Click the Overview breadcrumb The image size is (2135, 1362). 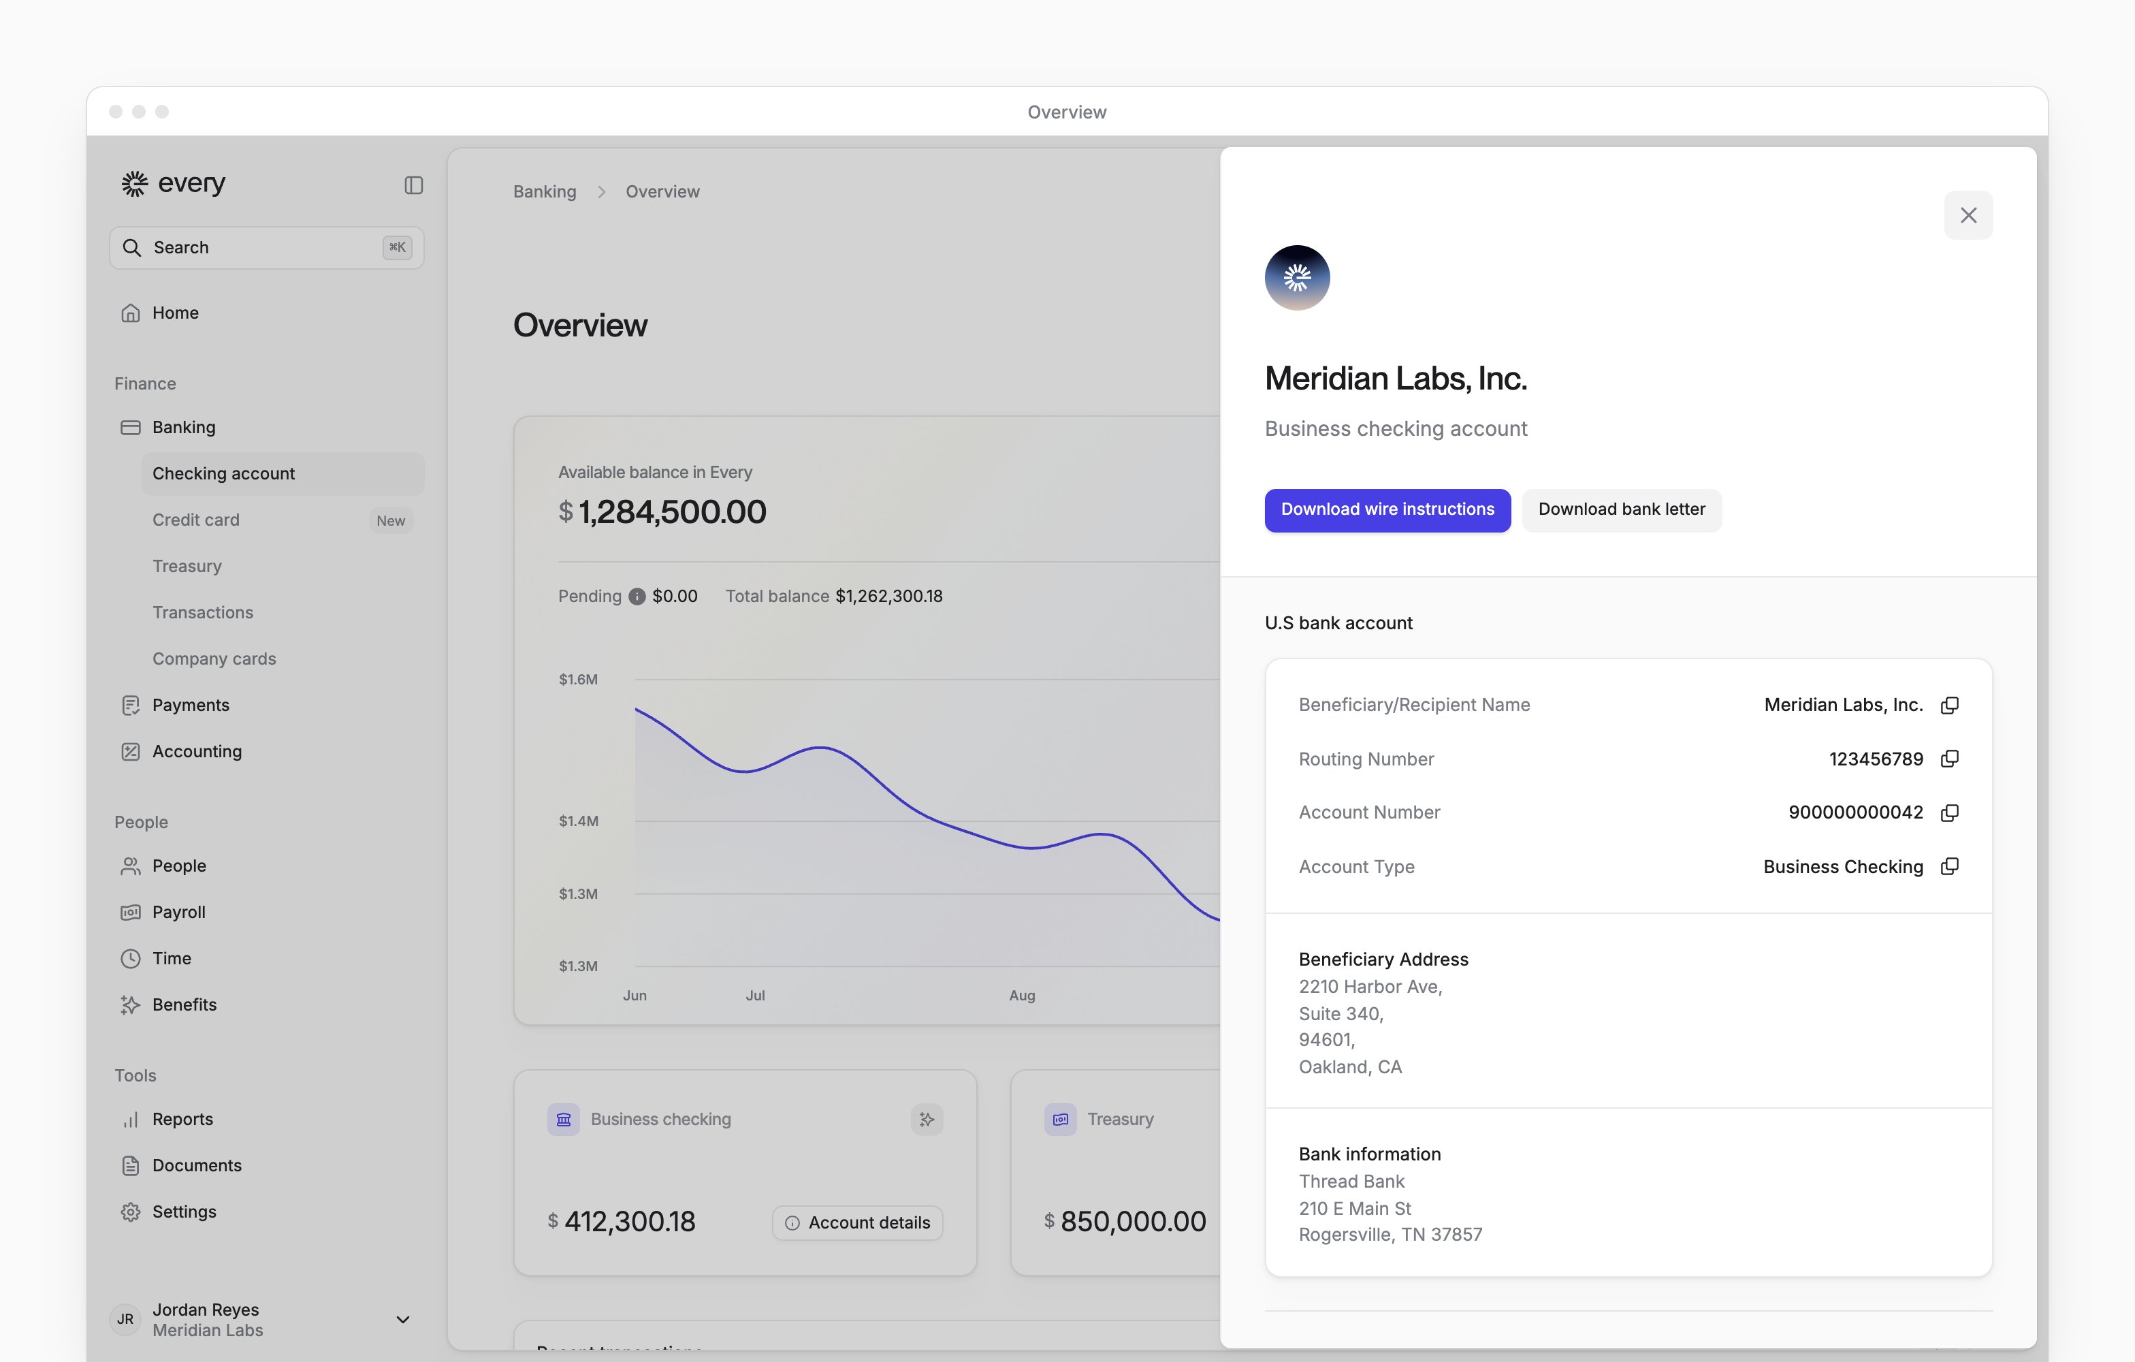click(x=662, y=191)
